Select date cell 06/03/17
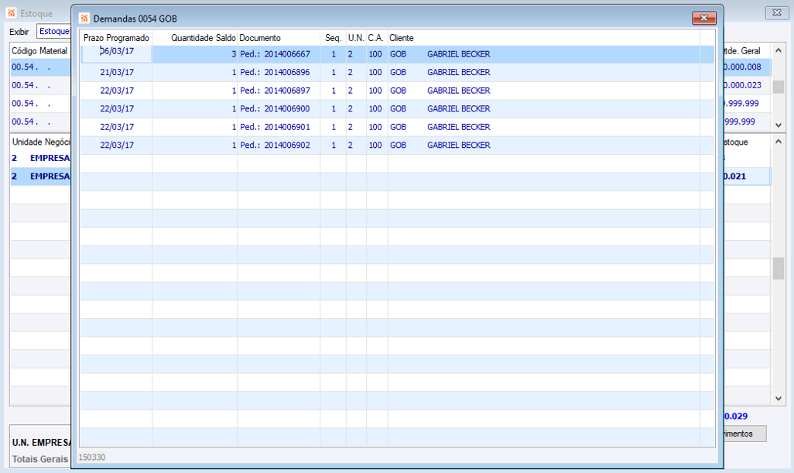 116,52
